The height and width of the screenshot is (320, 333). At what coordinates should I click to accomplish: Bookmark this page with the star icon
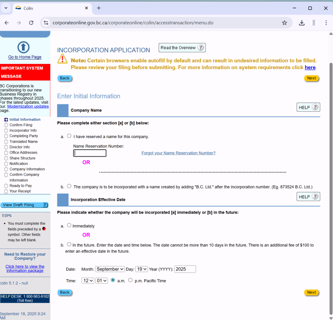click(284, 23)
